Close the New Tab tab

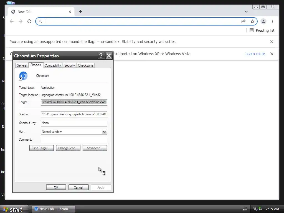coord(70,12)
